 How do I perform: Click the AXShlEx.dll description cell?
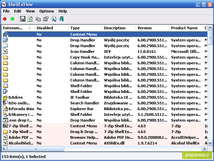pyautogui.click(x=114, y=143)
